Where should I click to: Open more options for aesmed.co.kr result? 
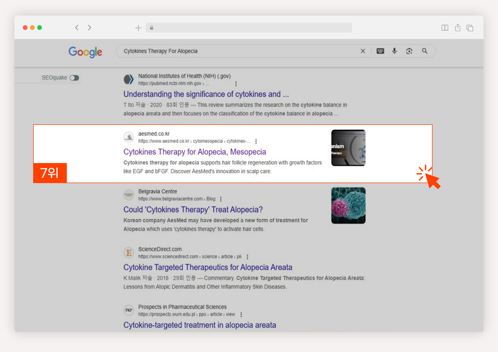click(256, 141)
